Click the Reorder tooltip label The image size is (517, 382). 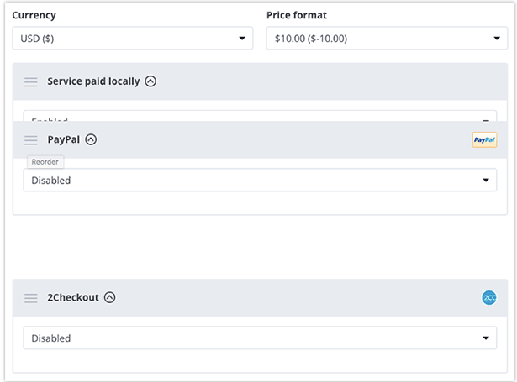click(x=45, y=162)
